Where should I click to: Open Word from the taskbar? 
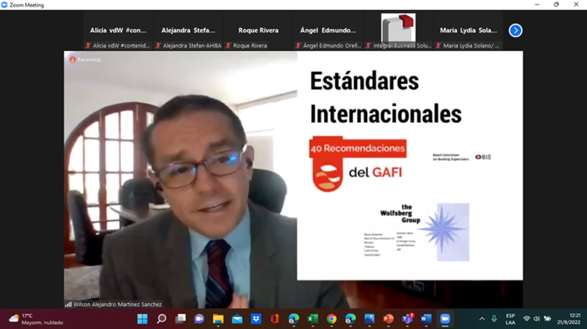pyautogui.click(x=426, y=319)
